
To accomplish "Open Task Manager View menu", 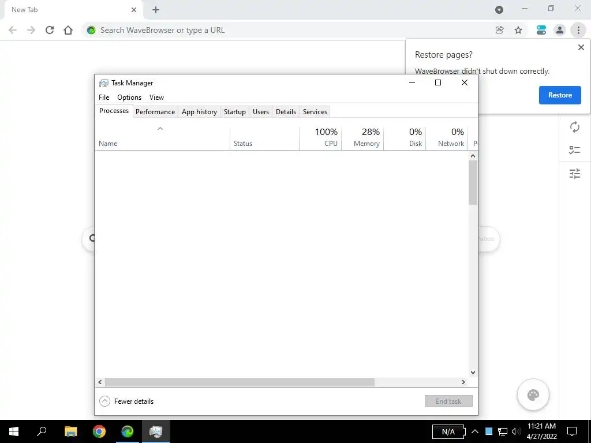I will (156, 97).
